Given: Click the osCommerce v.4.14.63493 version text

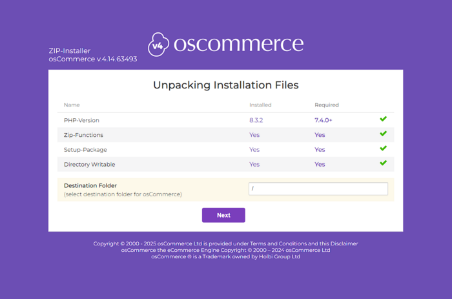Looking at the screenshot, I should [x=92, y=59].
